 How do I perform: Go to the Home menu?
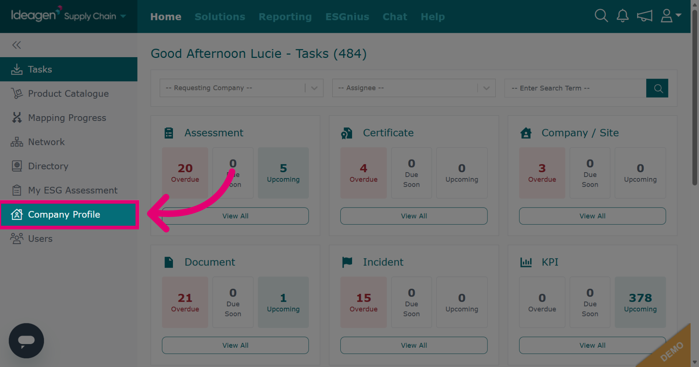coord(166,17)
